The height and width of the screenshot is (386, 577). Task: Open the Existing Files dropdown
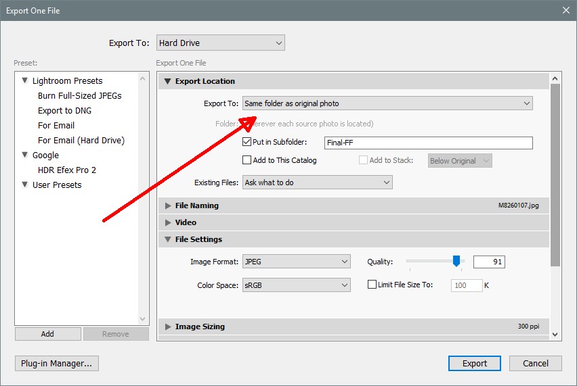click(317, 183)
